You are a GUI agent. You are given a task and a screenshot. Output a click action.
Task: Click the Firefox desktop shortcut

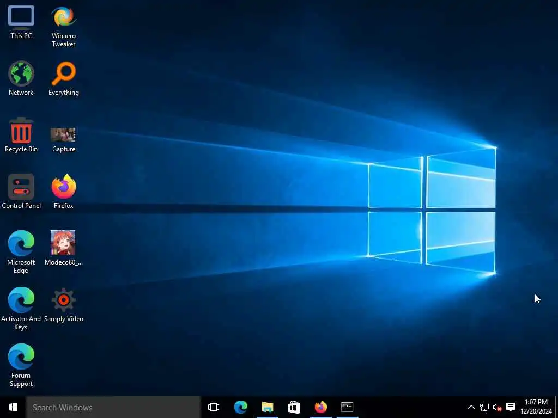[63, 192]
